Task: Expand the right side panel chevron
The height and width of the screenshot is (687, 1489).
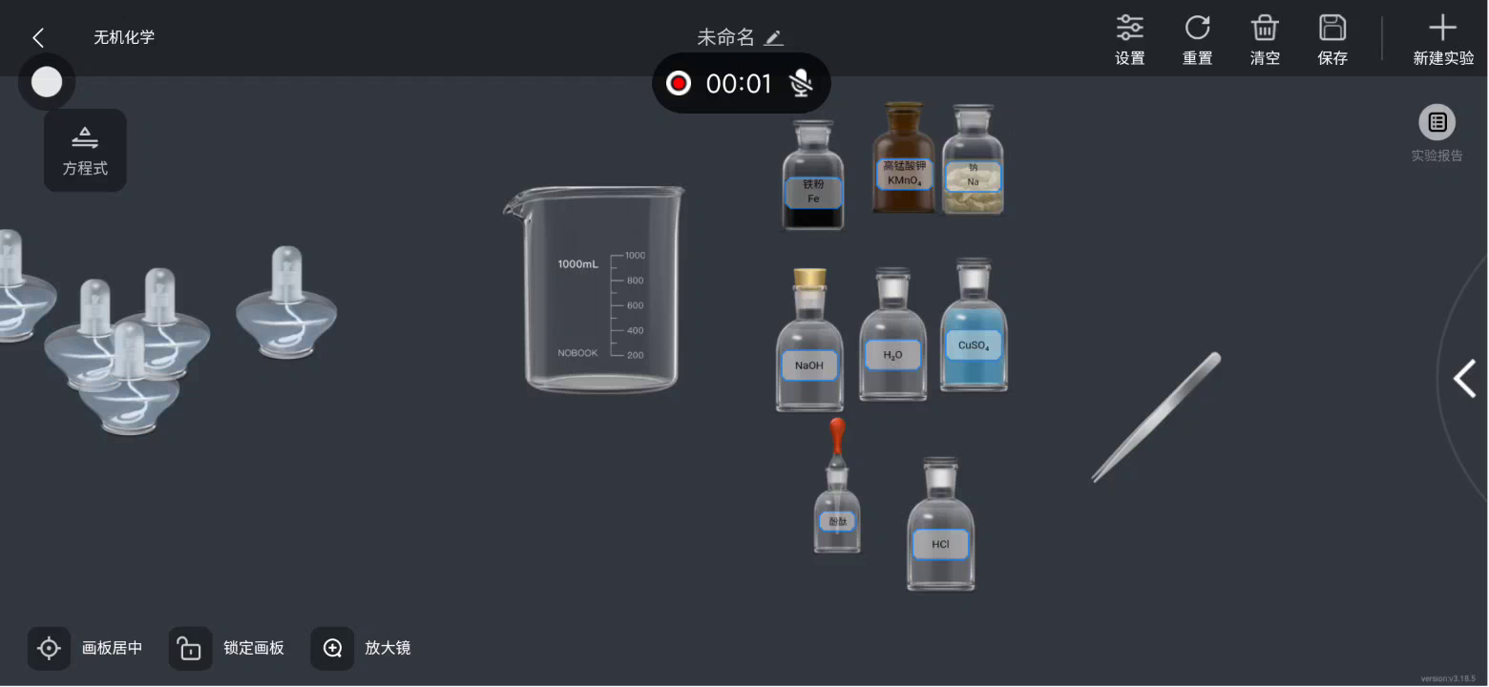Action: (1464, 379)
